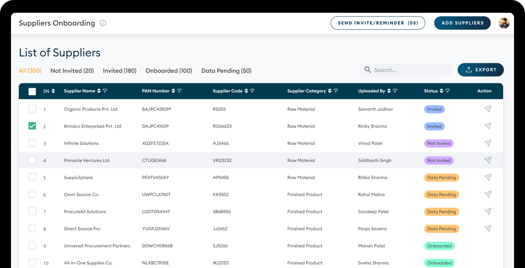
Task: Open the filter for the Supplier Name column
Action: pyautogui.click(x=105, y=91)
